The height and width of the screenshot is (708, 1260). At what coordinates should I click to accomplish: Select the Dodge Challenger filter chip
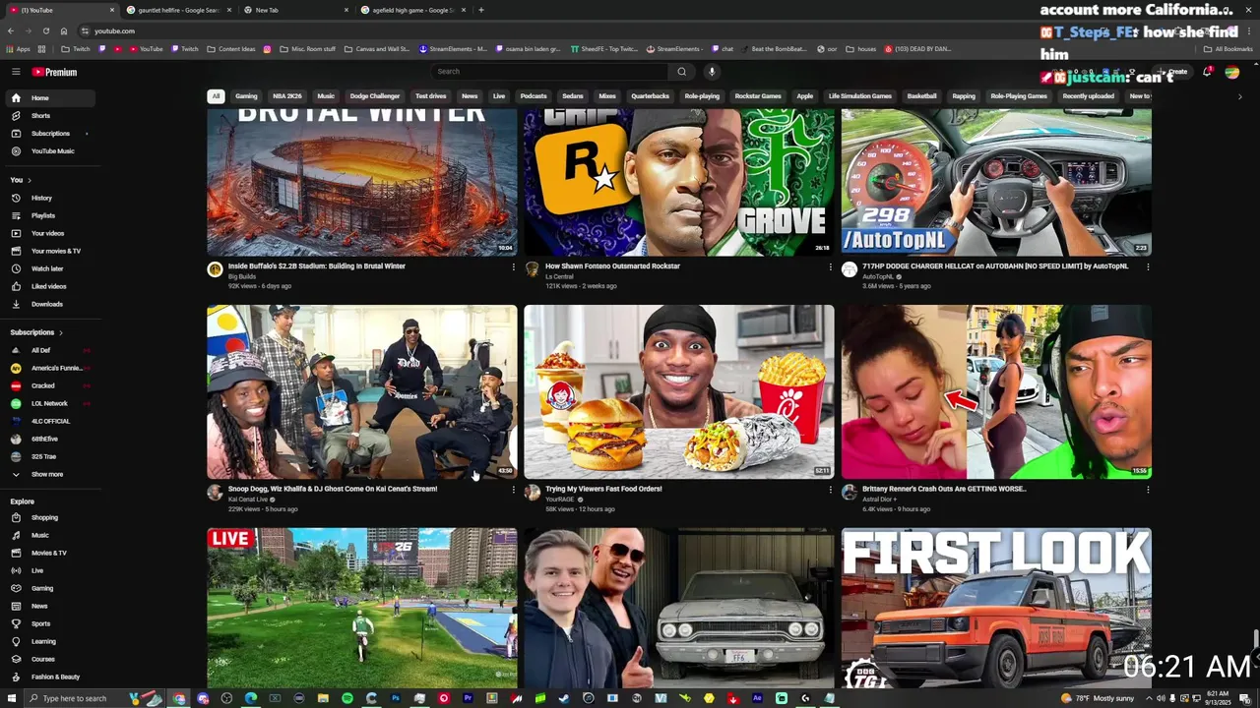[x=375, y=96]
